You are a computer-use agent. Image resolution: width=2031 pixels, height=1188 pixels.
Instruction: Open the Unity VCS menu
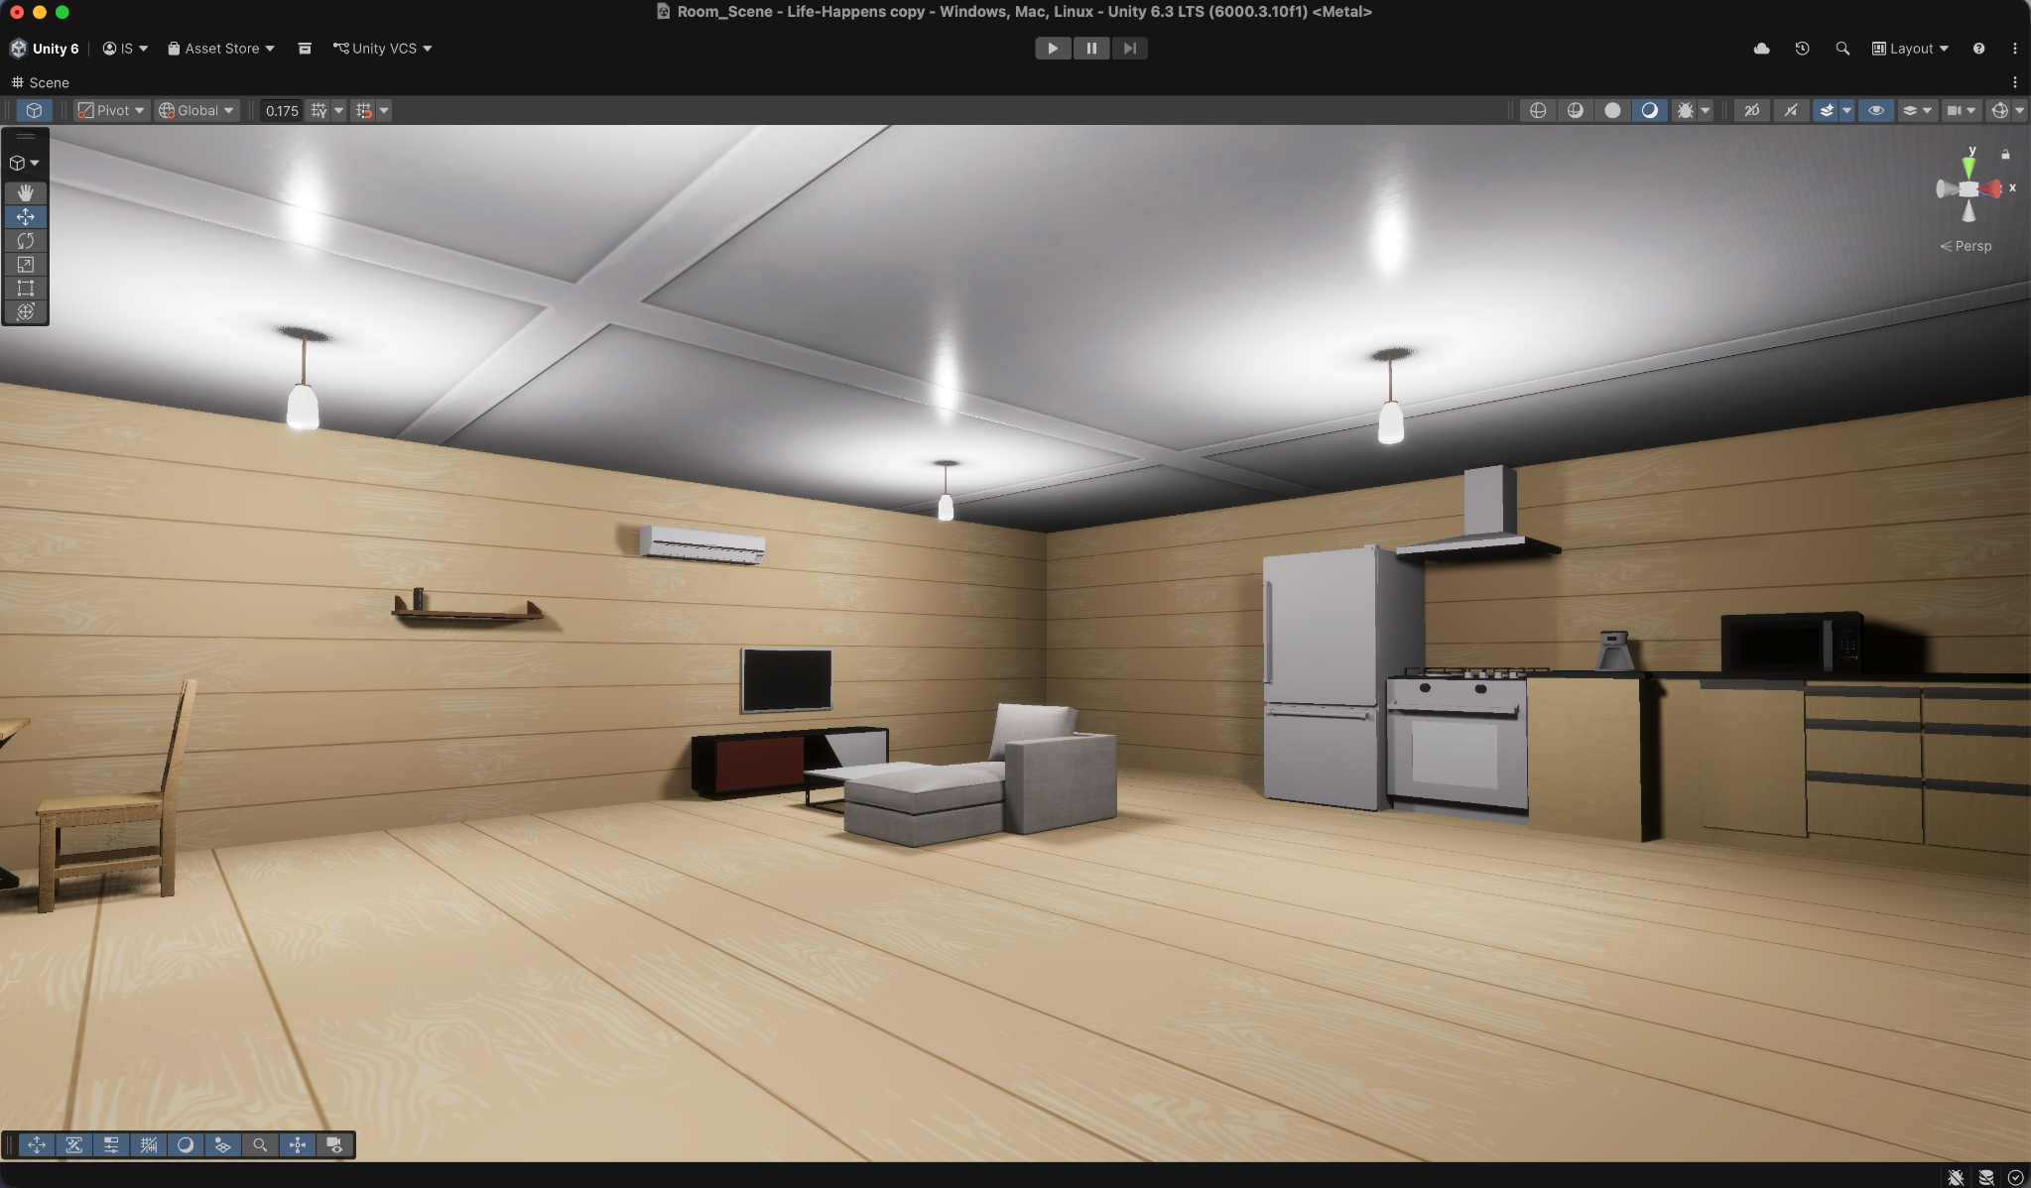382,48
